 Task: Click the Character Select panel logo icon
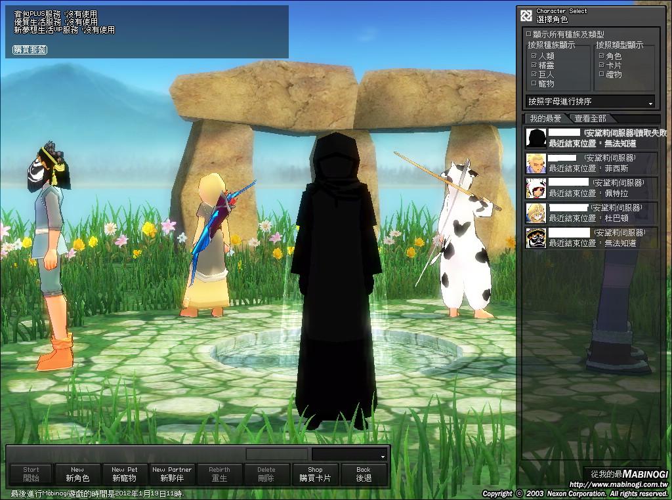pyautogui.click(x=526, y=16)
